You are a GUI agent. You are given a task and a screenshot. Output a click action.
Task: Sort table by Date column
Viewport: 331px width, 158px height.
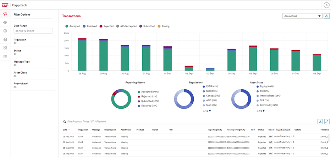point(66,130)
